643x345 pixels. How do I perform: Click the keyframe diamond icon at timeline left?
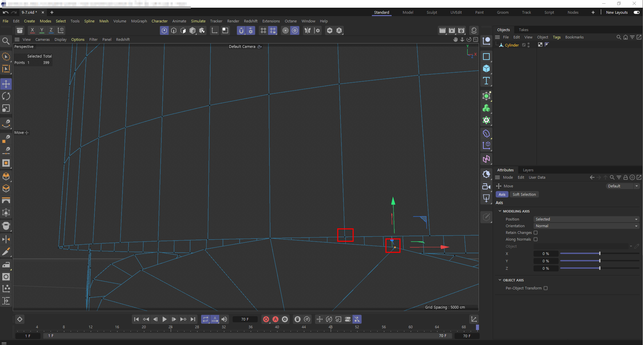[20, 320]
